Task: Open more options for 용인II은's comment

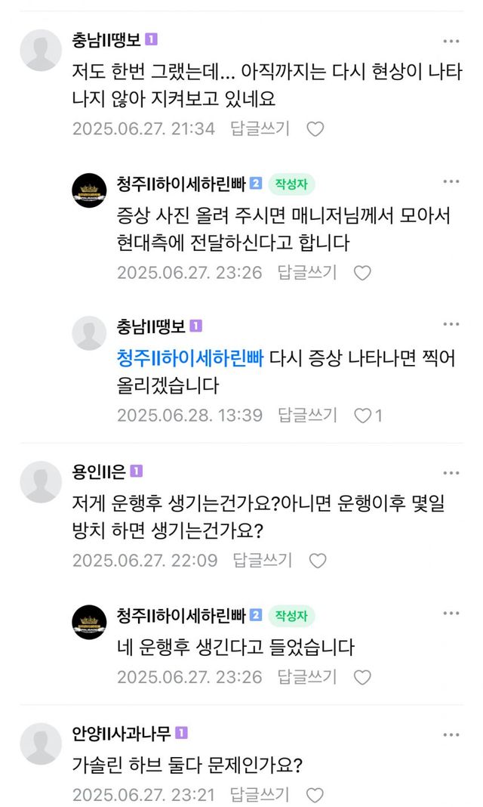Action: (x=451, y=472)
